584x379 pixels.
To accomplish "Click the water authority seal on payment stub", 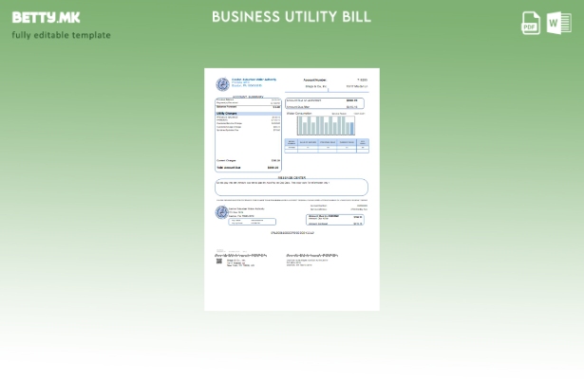I will (221, 212).
